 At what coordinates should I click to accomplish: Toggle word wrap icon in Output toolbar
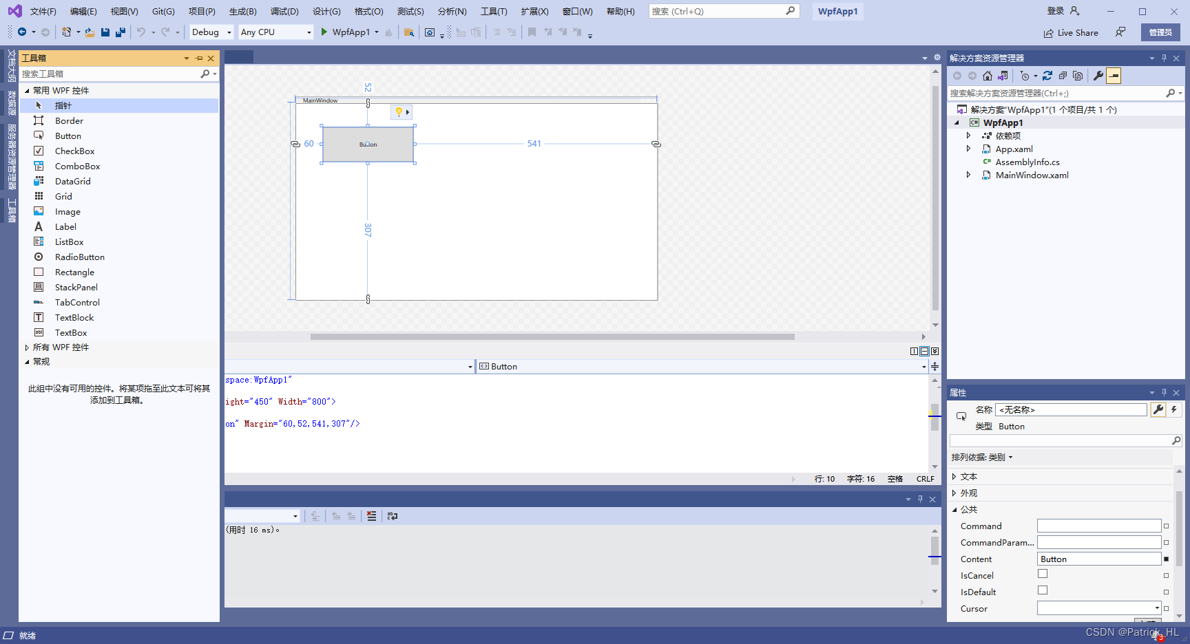click(393, 516)
